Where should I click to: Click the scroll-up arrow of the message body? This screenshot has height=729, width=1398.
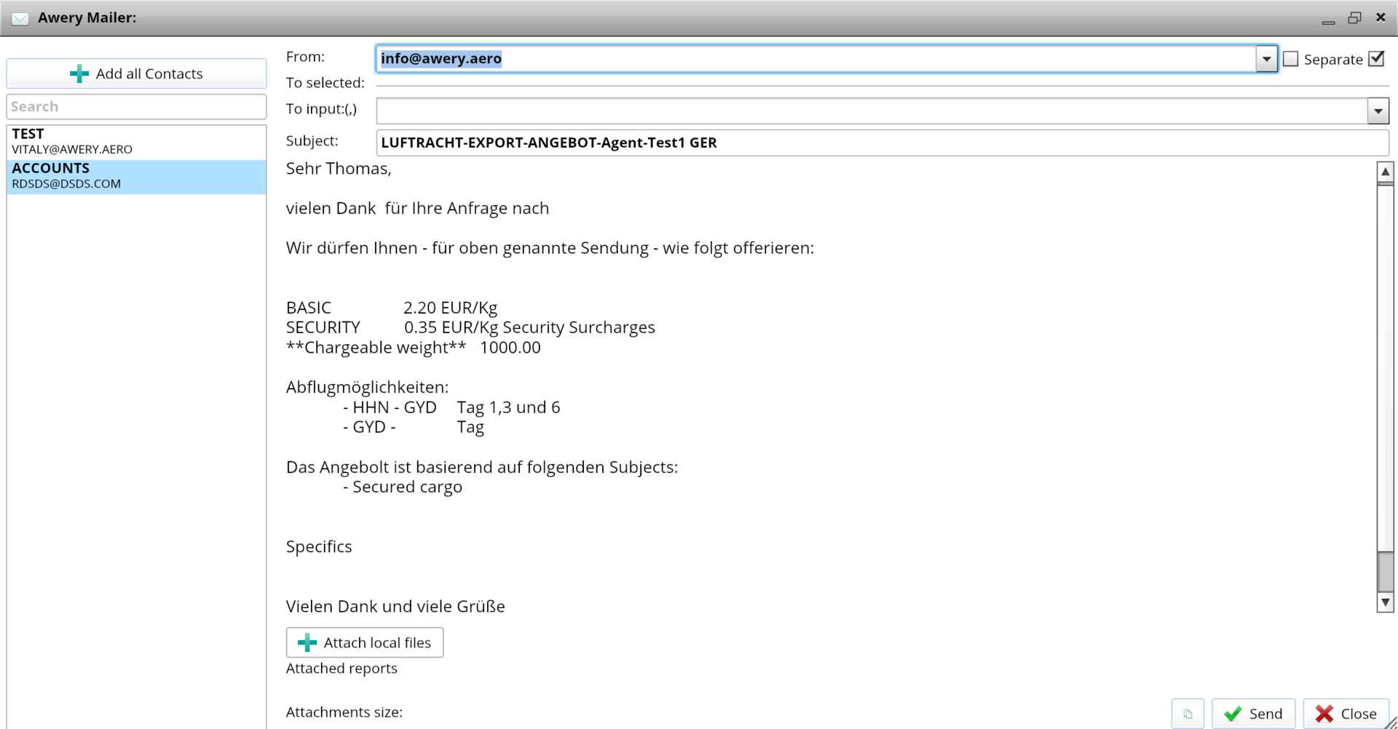click(1385, 172)
